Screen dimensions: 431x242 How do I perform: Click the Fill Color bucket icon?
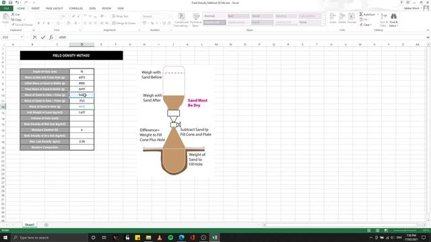tap(68, 23)
